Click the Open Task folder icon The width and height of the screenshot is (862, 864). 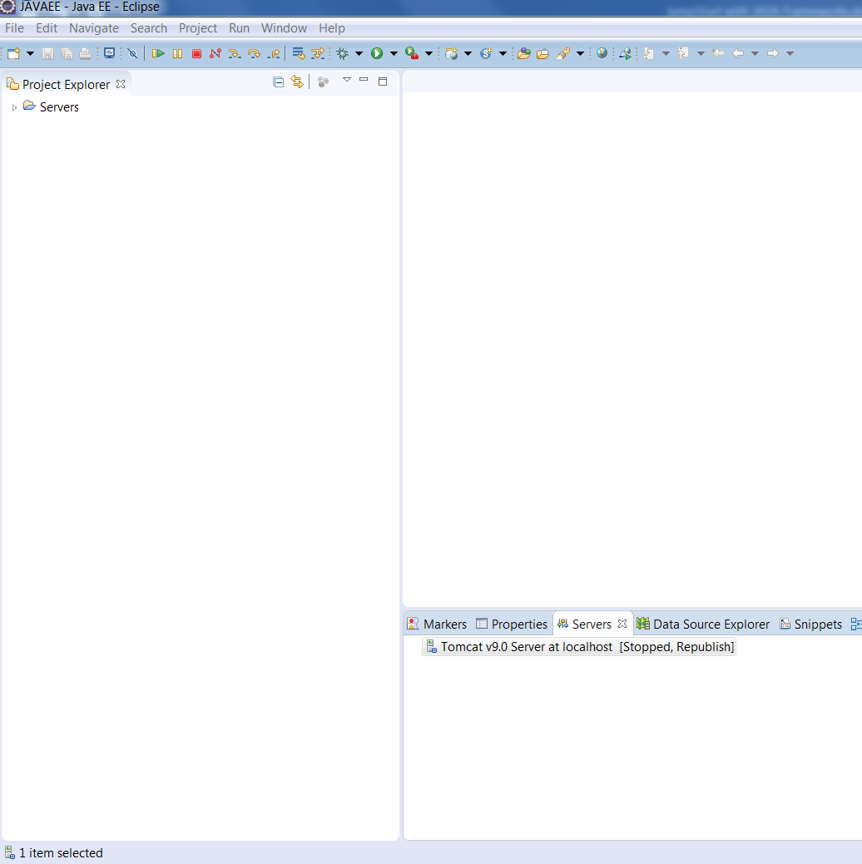click(x=542, y=53)
